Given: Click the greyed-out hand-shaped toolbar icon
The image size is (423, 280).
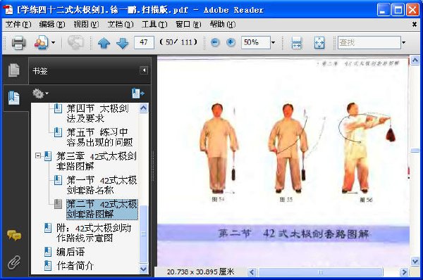Looking at the screenshot, I should point(75,42).
